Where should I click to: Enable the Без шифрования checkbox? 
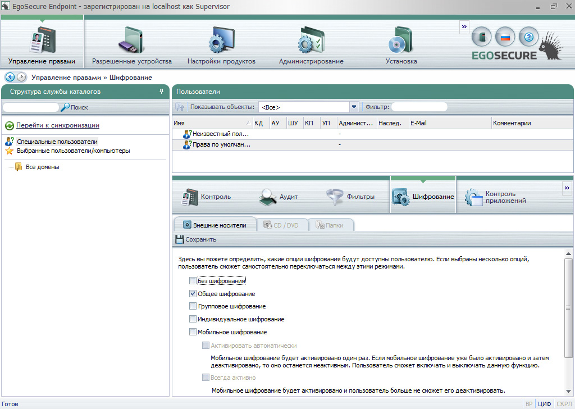click(193, 281)
